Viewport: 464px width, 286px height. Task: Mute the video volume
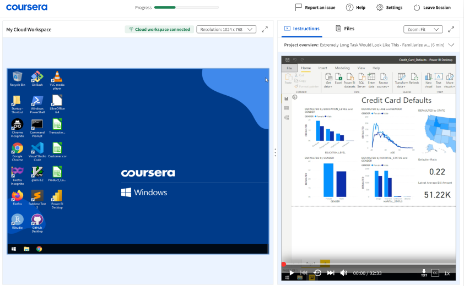click(x=343, y=273)
